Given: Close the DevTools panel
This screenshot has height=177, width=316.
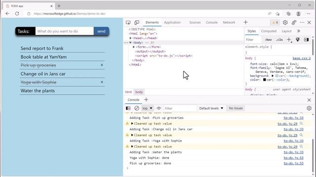Looking at the screenshot, I should (x=309, y=23).
